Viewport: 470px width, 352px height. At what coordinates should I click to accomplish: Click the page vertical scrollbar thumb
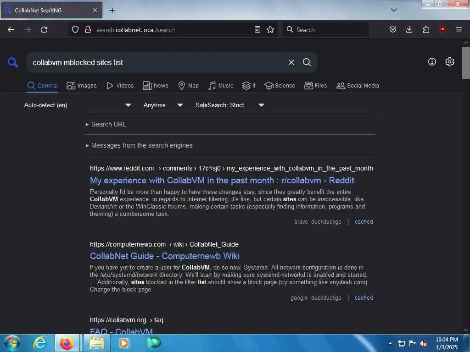click(466, 63)
